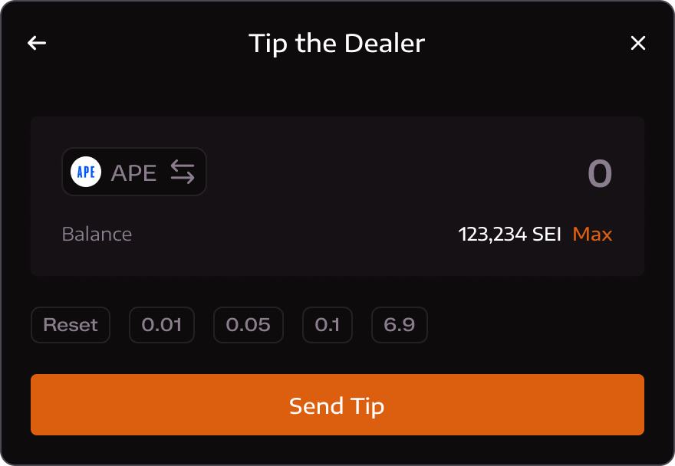Pick the 0.1 preset tip
Image resolution: width=675 pixels, height=466 pixels.
[328, 325]
